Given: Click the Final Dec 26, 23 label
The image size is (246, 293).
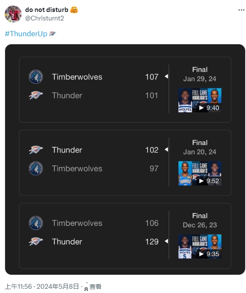Looking at the screenshot, I should pyautogui.click(x=200, y=220).
